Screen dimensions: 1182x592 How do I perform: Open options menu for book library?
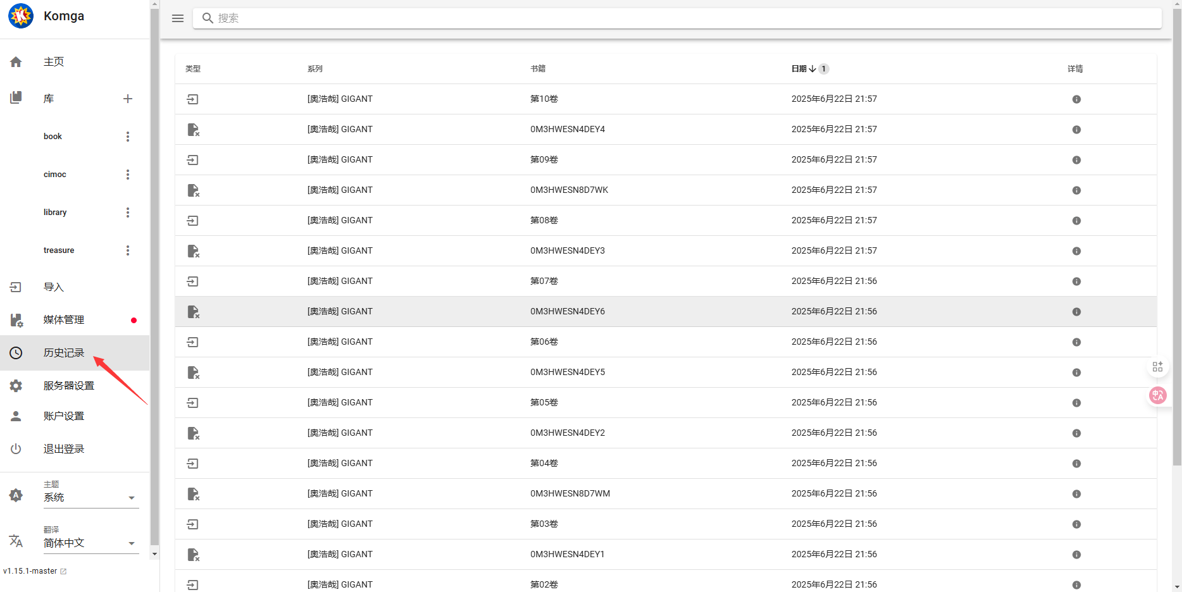click(x=128, y=137)
